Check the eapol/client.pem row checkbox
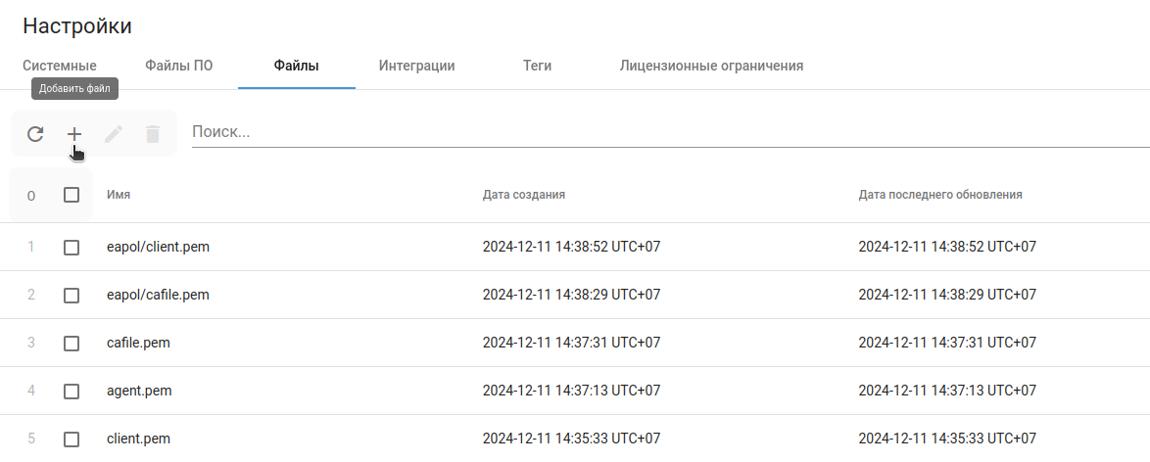 (72, 248)
